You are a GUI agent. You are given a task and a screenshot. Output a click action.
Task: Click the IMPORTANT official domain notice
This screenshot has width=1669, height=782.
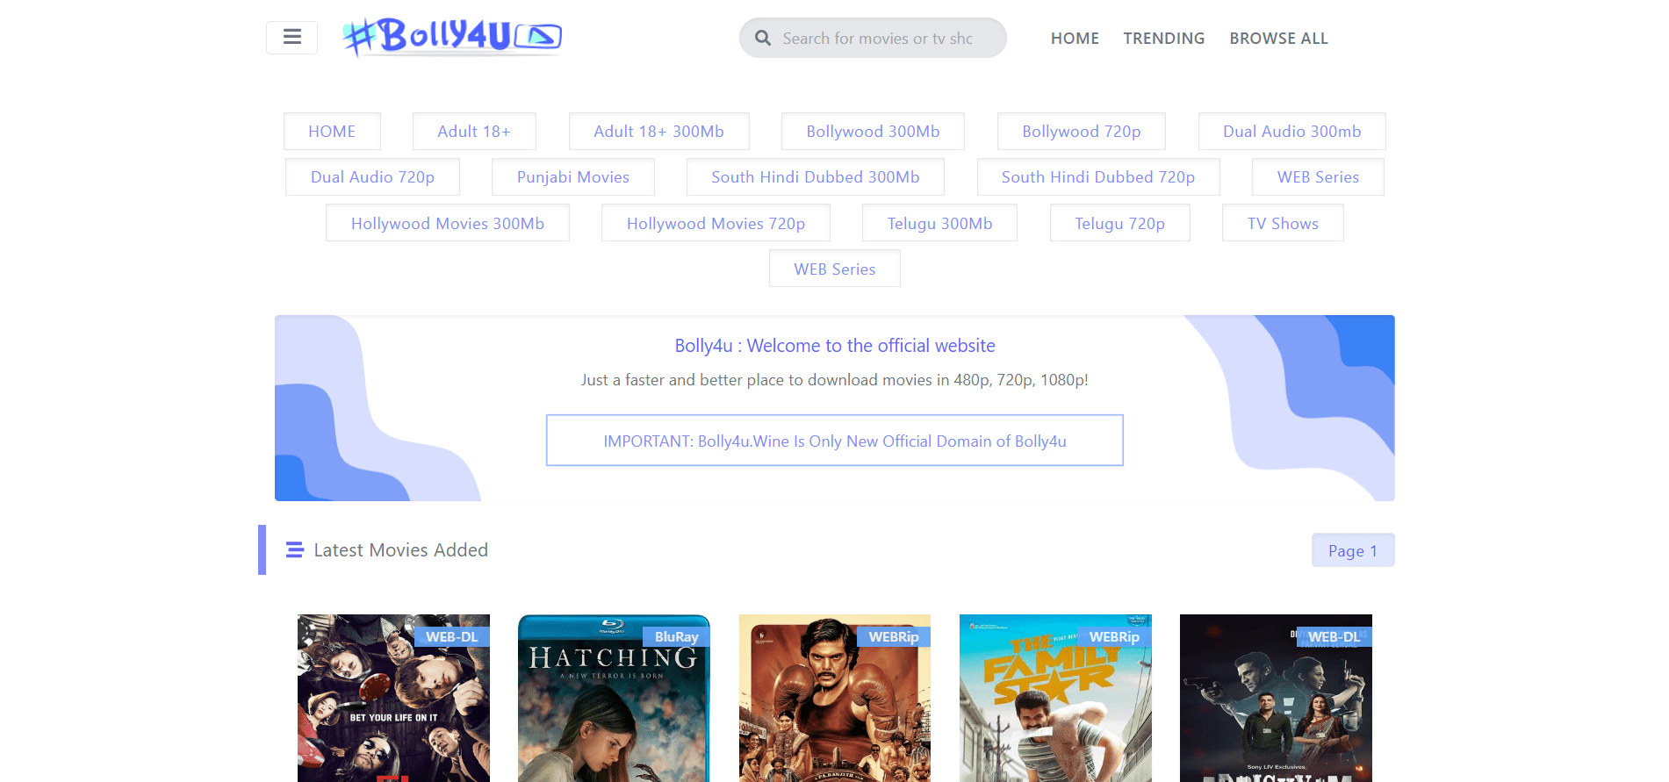(x=834, y=441)
